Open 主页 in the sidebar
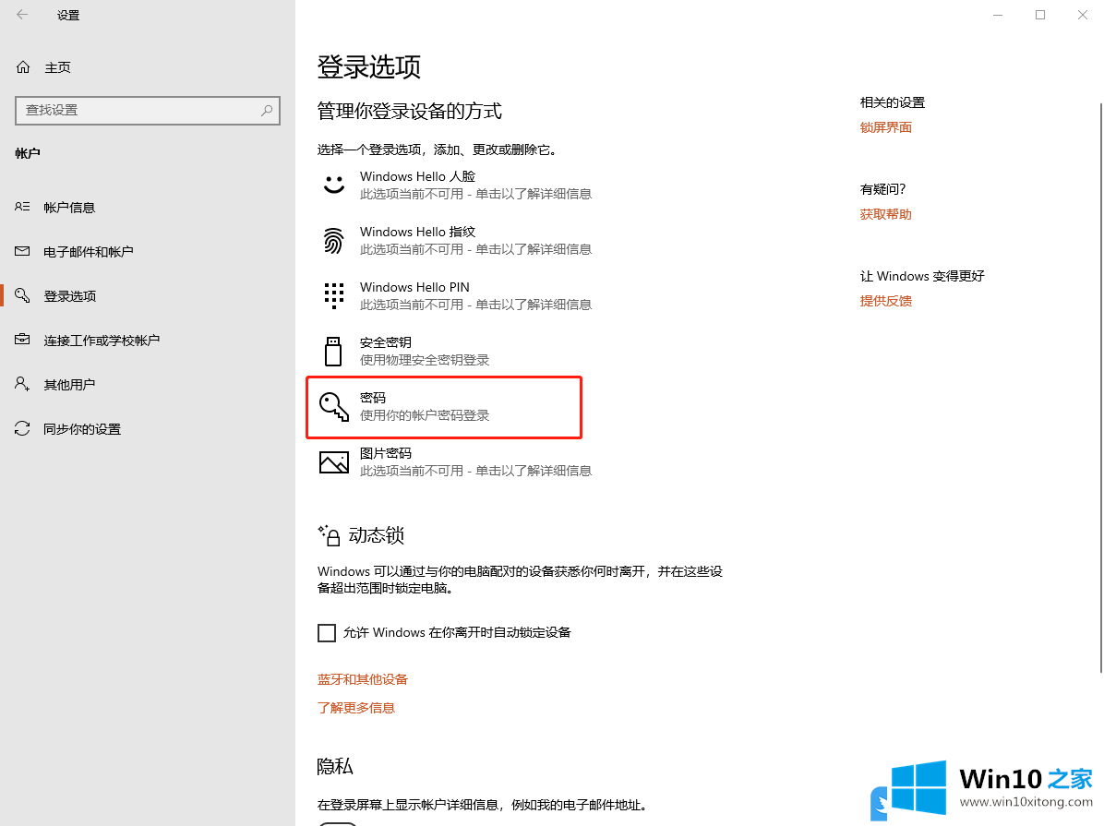The image size is (1104, 826). click(58, 67)
